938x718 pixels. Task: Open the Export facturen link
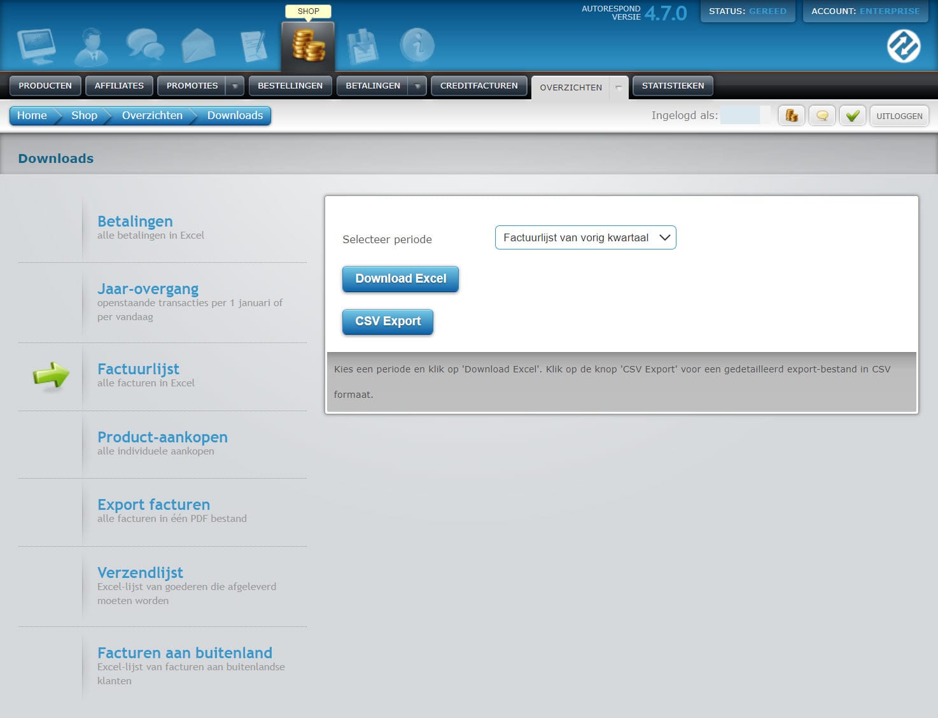click(153, 505)
